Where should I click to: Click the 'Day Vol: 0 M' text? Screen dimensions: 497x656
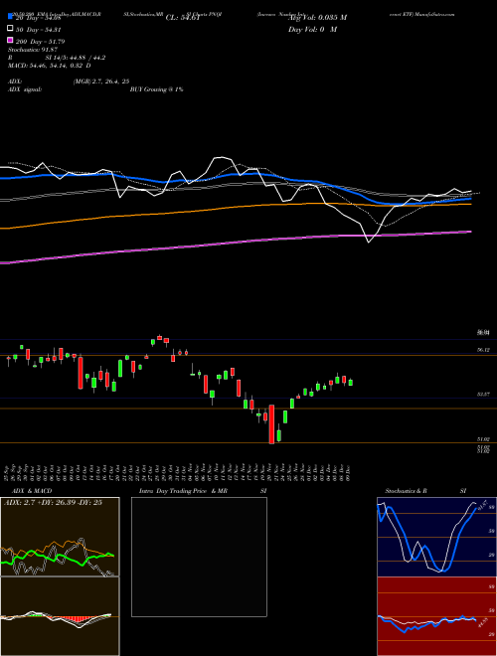[312, 30]
